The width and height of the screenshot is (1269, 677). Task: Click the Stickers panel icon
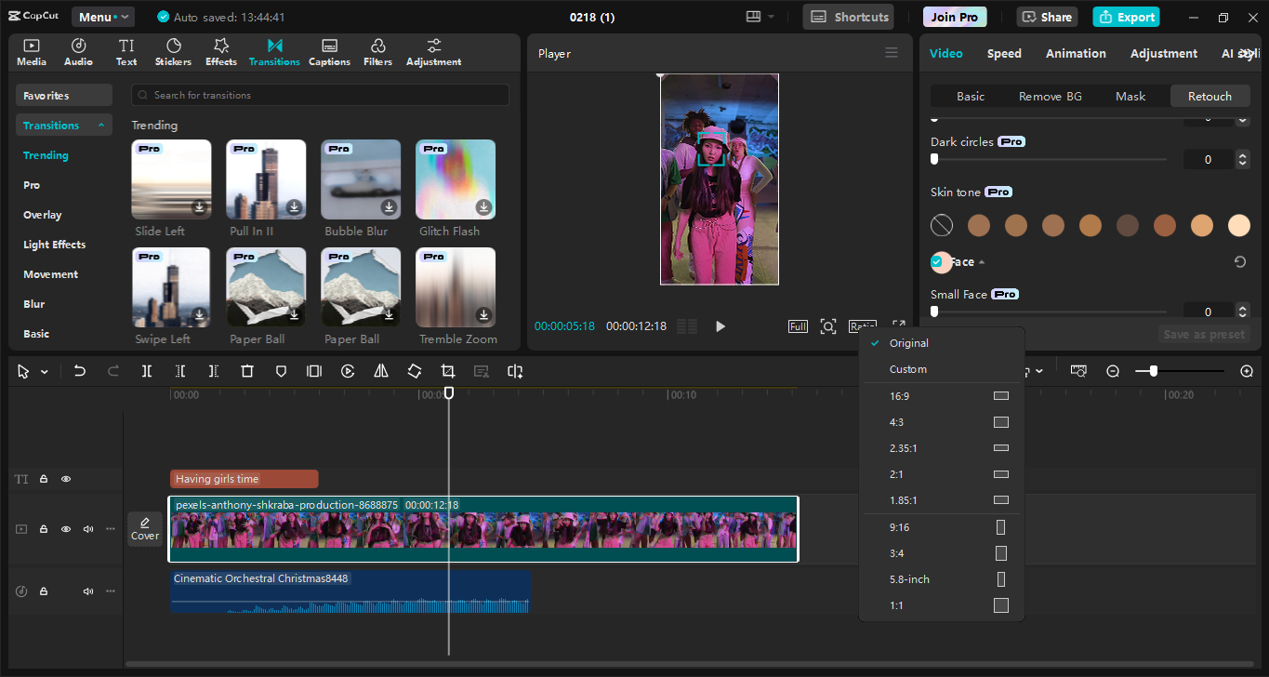[x=173, y=51]
